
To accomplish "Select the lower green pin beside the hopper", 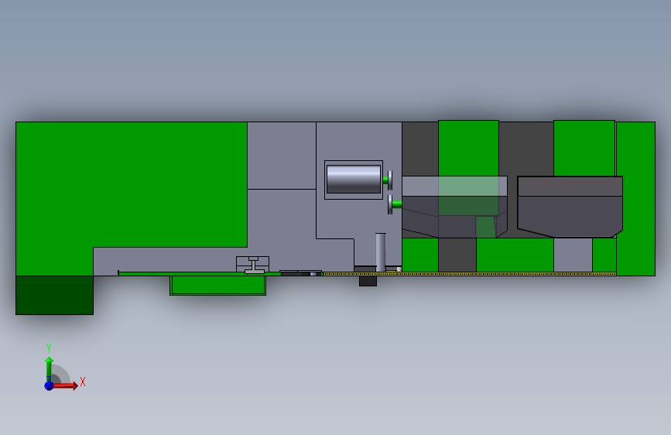I will (397, 204).
